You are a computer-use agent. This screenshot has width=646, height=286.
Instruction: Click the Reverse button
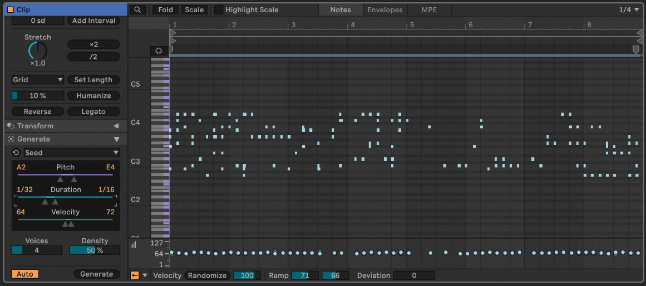[38, 112]
